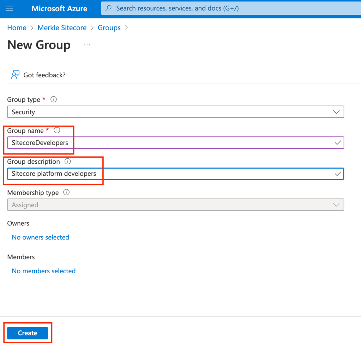Open No members selected link
Screen dimensions: 361x347
point(44,271)
